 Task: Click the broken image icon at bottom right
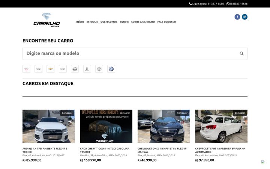click(x=263, y=162)
